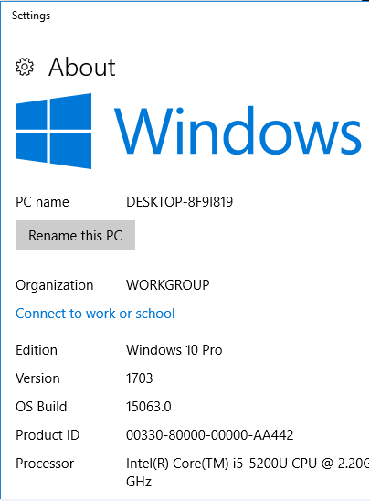This screenshot has width=370, height=501.
Task: Select Product ID 00330-80000-00000-AA442
Action: [x=209, y=435]
